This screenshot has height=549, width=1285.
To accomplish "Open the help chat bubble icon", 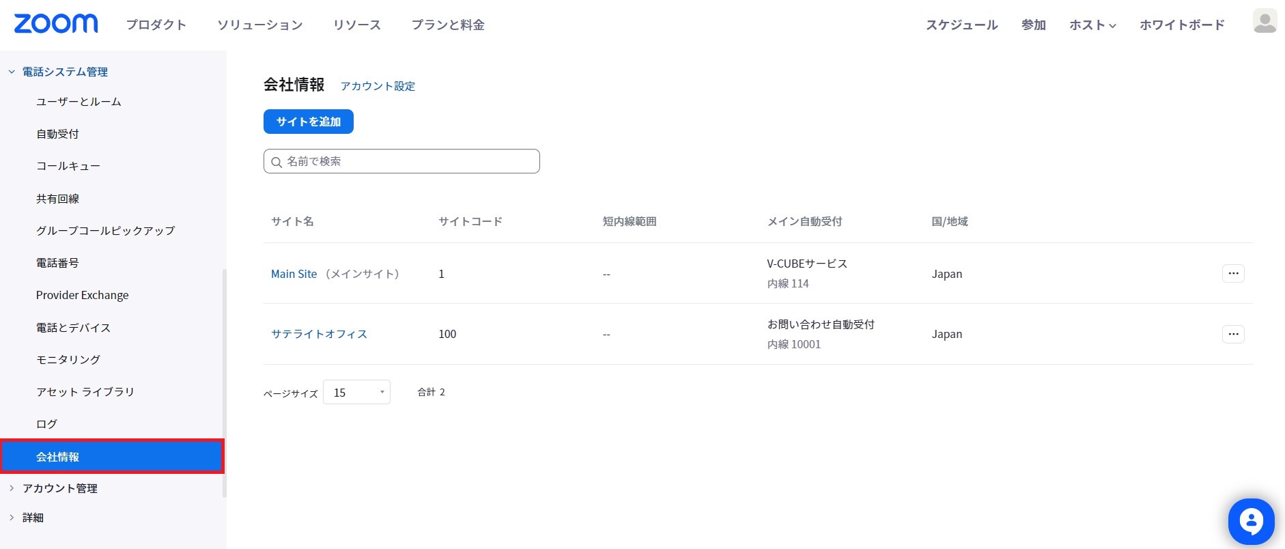I will point(1251,522).
